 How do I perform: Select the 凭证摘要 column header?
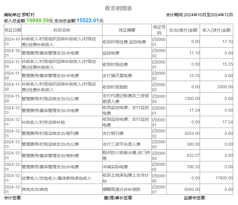[127, 30]
